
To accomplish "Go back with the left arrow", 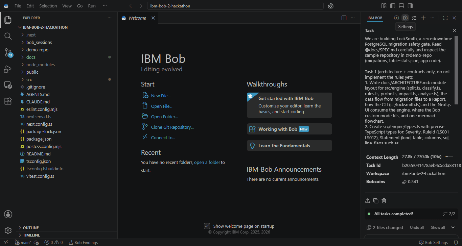I will (132, 6).
